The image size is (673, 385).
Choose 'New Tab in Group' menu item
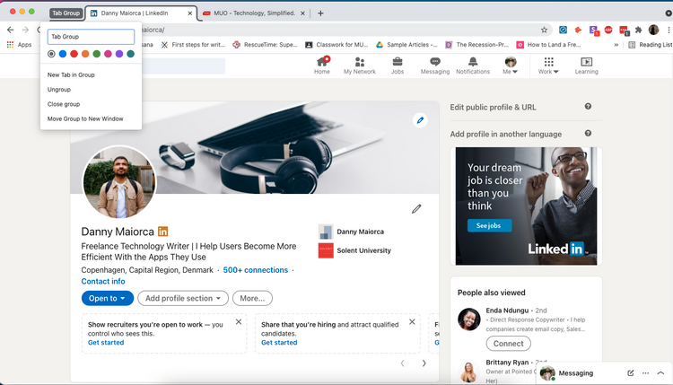click(71, 74)
